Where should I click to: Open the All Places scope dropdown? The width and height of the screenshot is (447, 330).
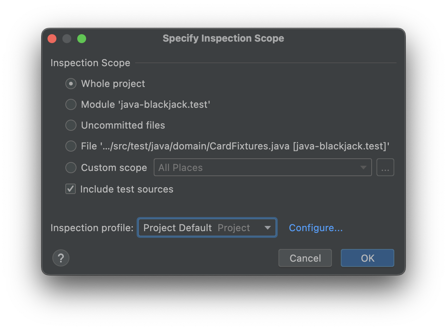[262, 168]
